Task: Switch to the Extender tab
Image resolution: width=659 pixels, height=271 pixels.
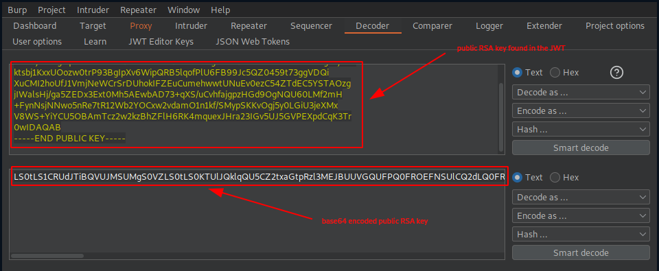Action: point(544,26)
